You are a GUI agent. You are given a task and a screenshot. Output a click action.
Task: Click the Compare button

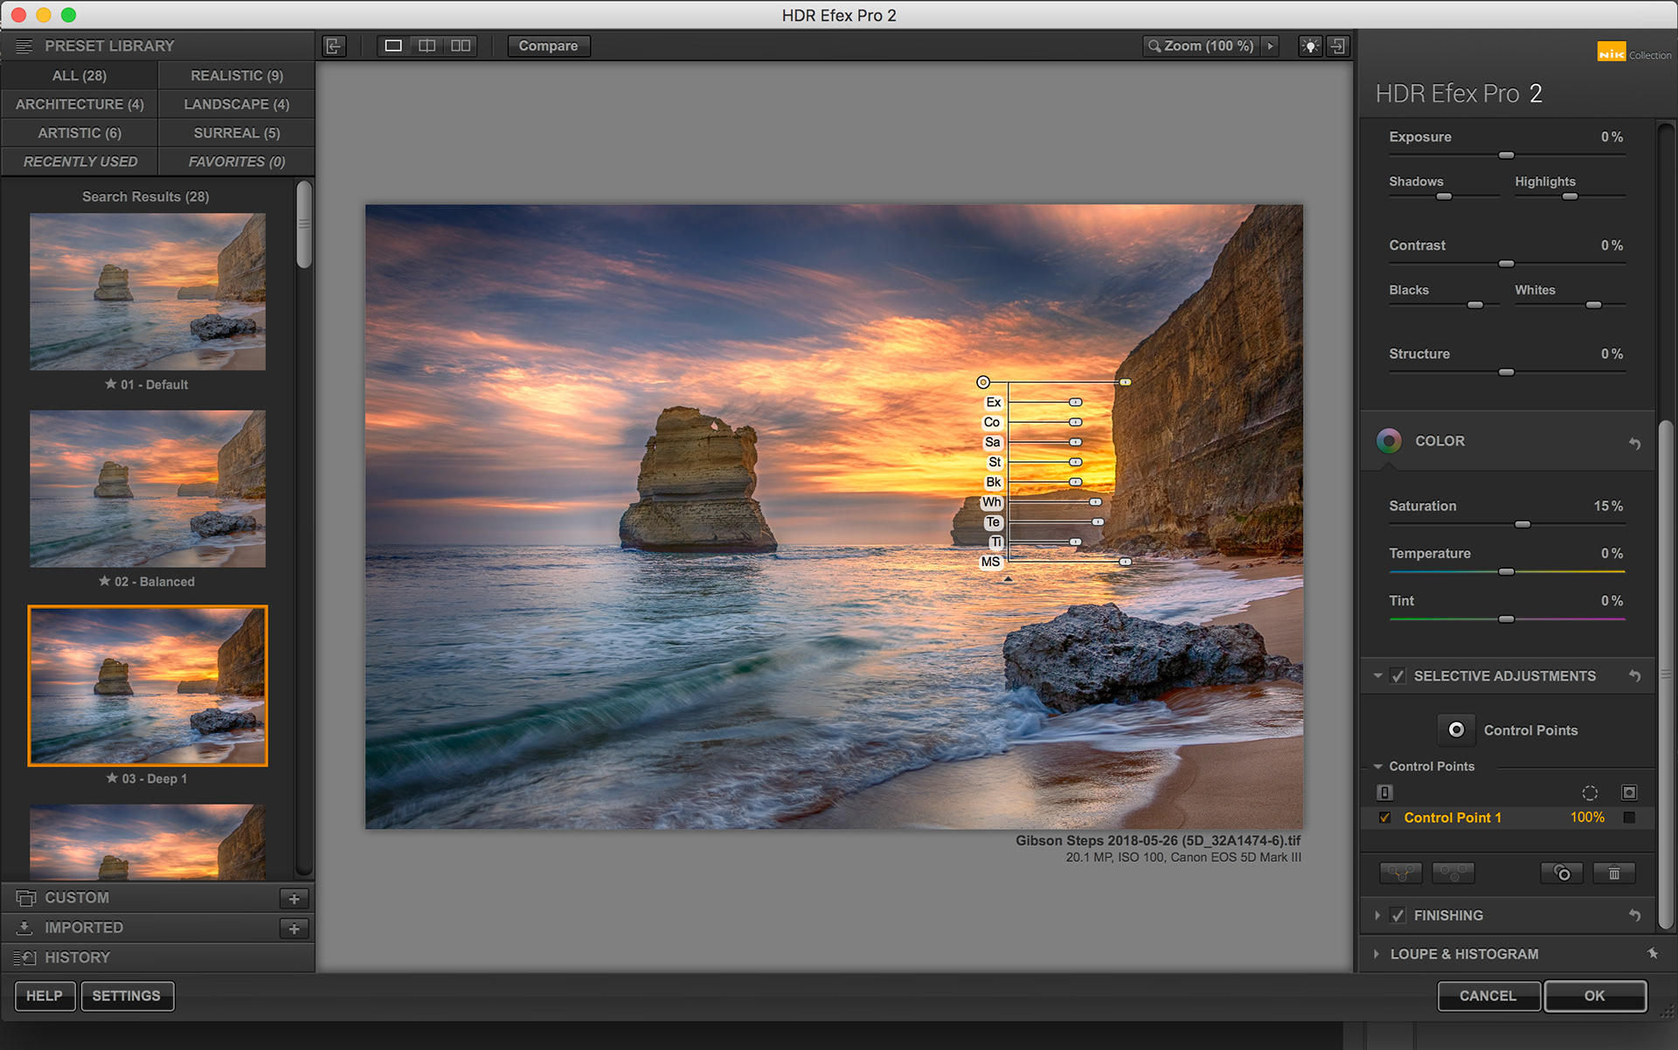point(548,46)
